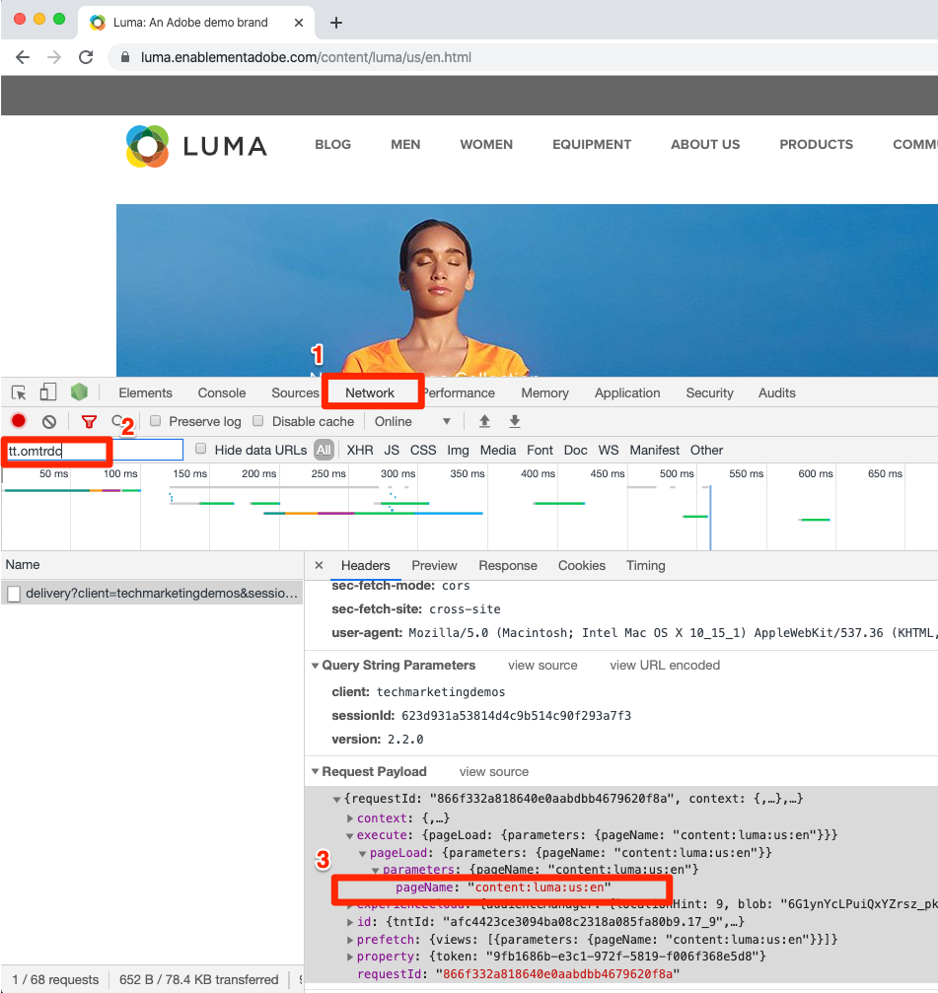Open the Application tab
938x993 pixels.
pyautogui.click(x=627, y=393)
